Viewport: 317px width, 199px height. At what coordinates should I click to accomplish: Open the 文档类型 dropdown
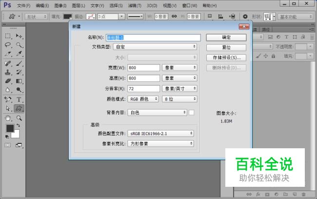tap(155, 47)
